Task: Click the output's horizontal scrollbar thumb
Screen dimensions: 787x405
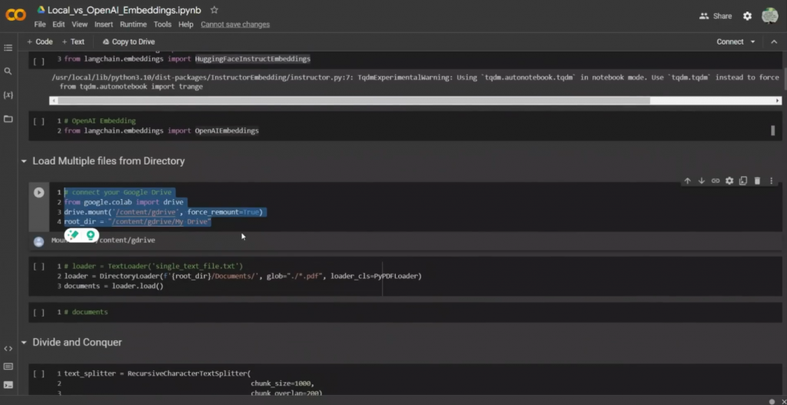Action: pyautogui.click(x=354, y=101)
